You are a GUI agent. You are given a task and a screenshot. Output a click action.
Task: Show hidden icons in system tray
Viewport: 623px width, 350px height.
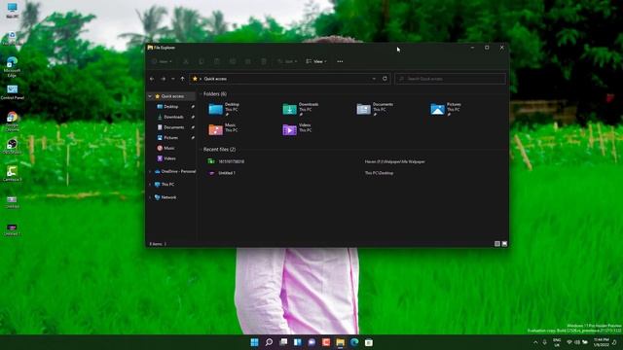click(x=535, y=342)
